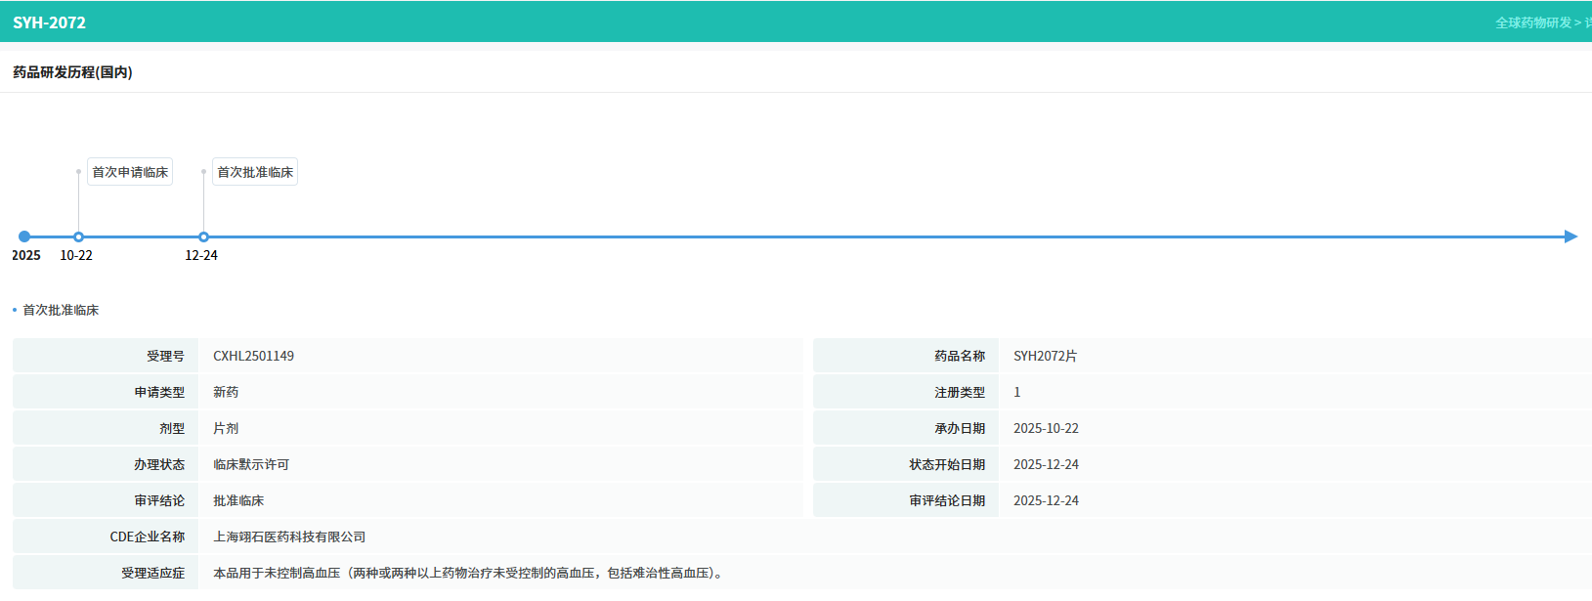This screenshot has height=601, width=1592.
Task: Click the company name 上海翊石医药科技有限公司
Action: pyautogui.click(x=289, y=537)
